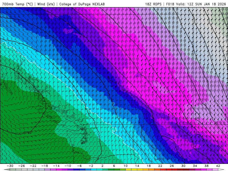Click the −6 value on the color scale
Screen dimensions: 228x171
[x=79, y=166]
